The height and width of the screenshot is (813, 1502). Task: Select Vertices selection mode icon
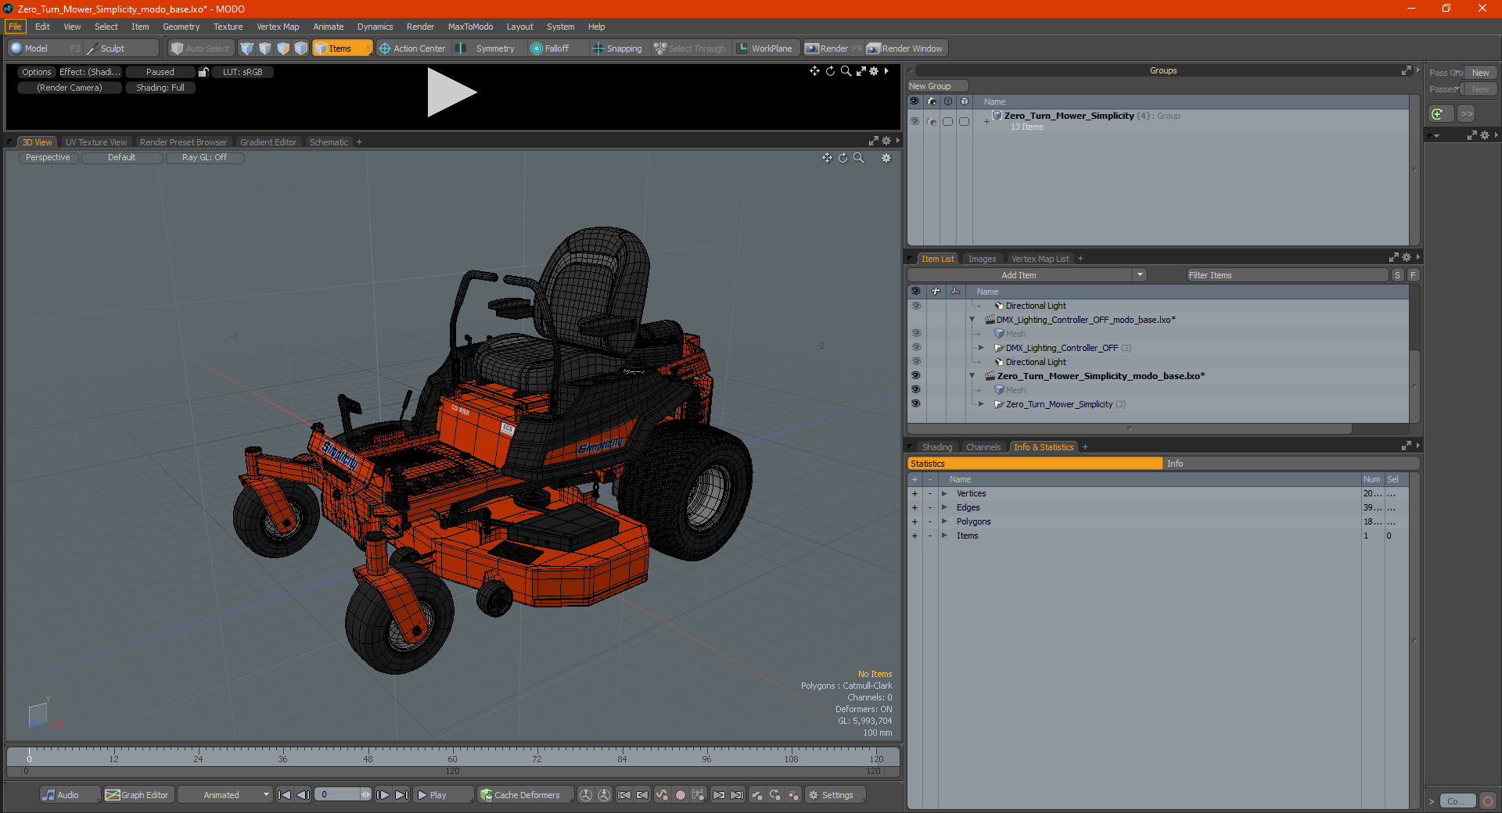click(247, 48)
